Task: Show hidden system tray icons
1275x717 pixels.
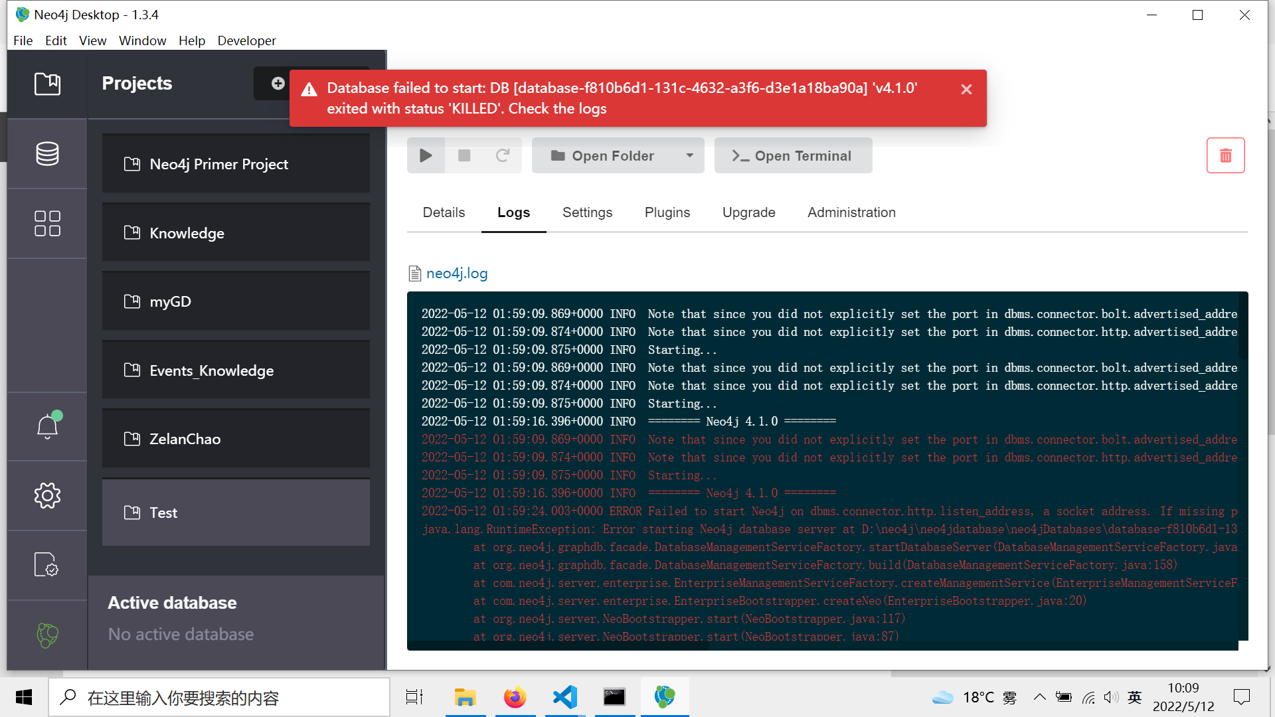Action: [x=1039, y=697]
